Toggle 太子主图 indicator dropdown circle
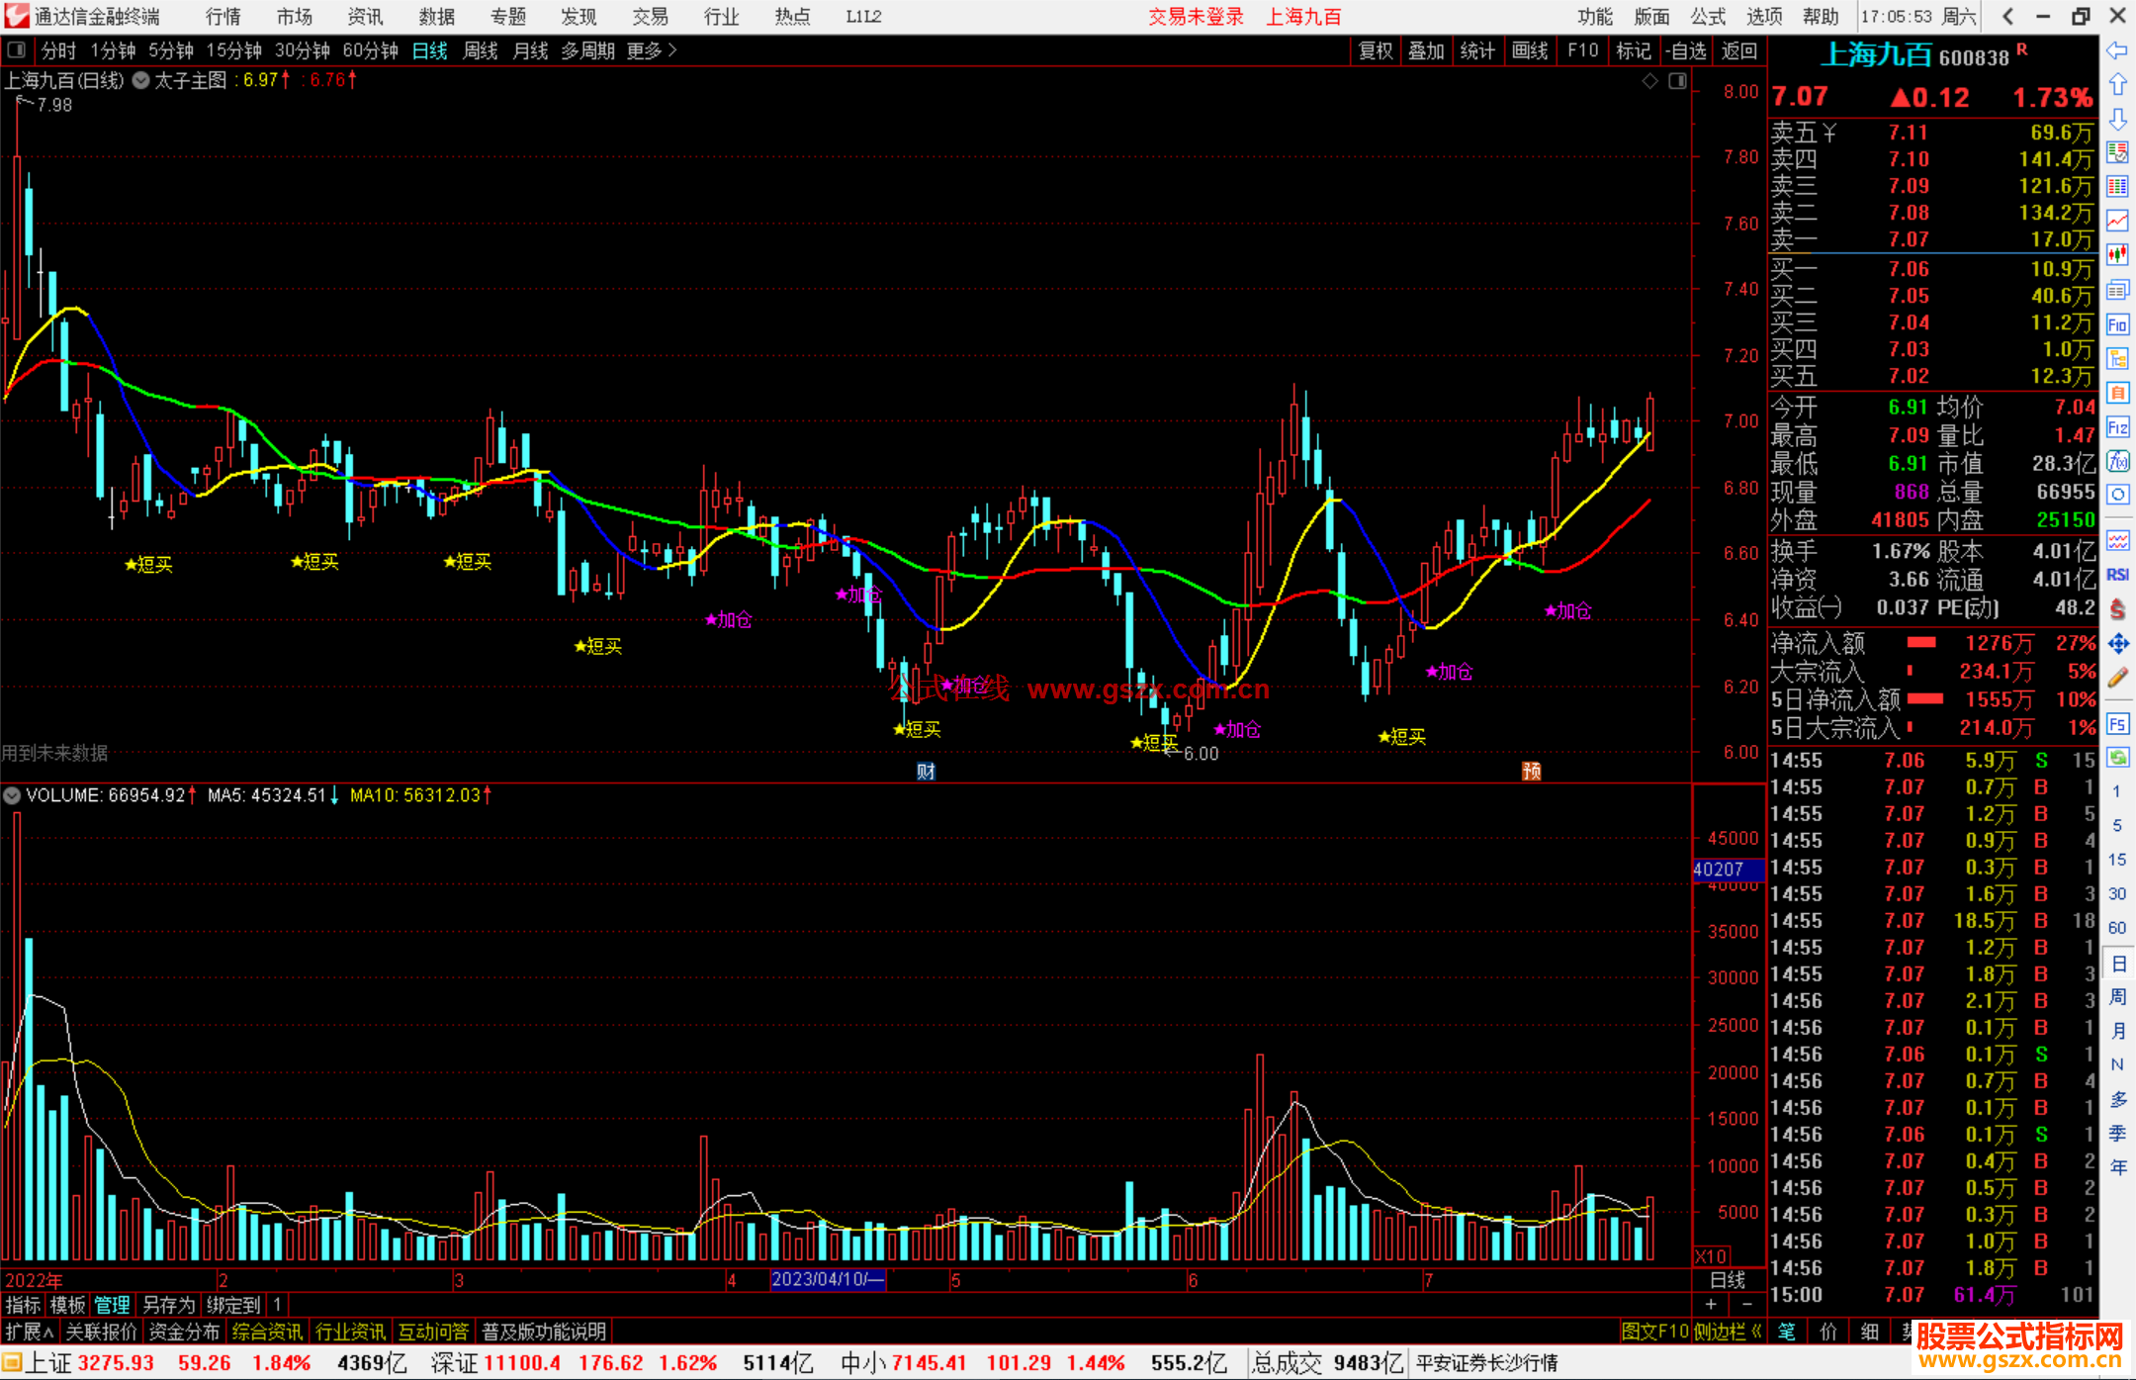 coord(141,81)
